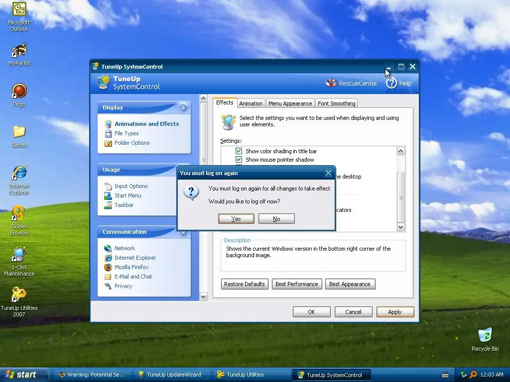Switch to the Animation tab
The image size is (510, 382).
(x=251, y=103)
